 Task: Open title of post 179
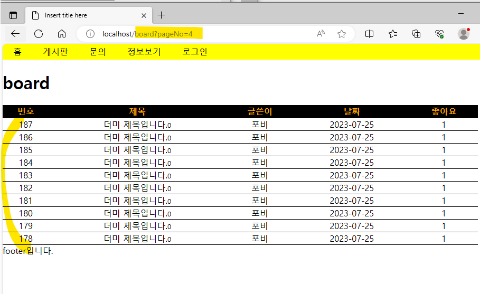[x=137, y=226]
